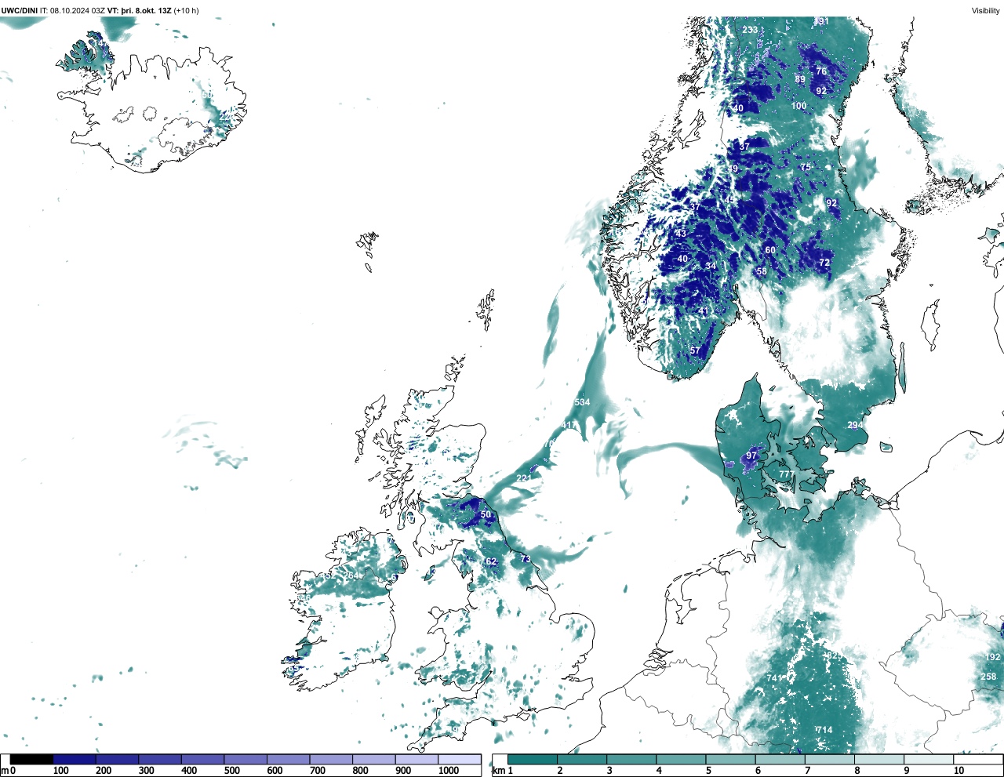Click the '1000' tick label on the metre legend
1004x777 pixels.
click(x=449, y=771)
